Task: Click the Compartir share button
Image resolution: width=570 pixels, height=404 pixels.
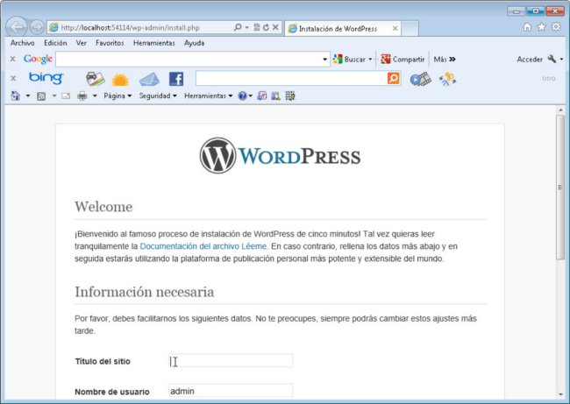Action: pos(403,59)
